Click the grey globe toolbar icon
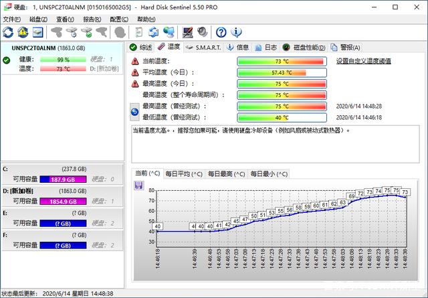The image size is (428, 298). click(120, 32)
